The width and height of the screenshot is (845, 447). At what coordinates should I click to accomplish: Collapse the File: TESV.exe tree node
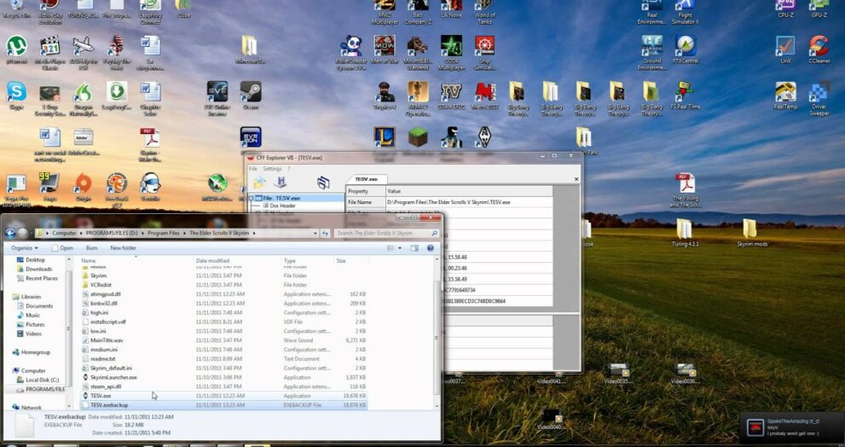coord(252,198)
